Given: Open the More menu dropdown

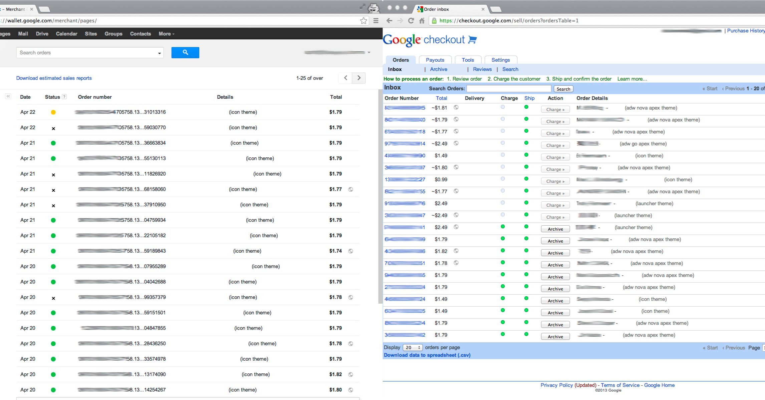Looking at the screenshot, I should (x=166, y=34).
